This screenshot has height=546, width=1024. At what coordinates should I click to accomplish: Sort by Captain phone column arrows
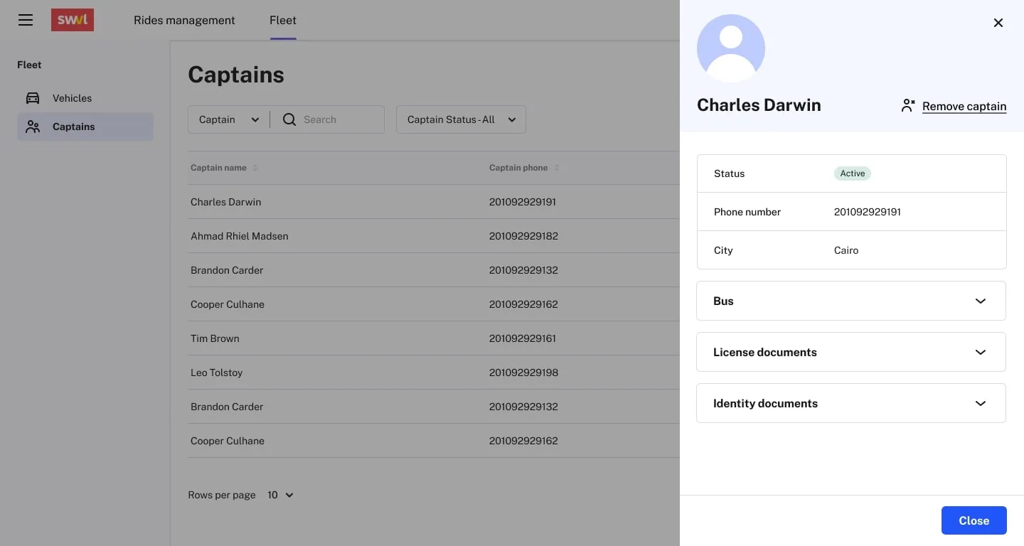pyautogui.click(x=557, y=168)
